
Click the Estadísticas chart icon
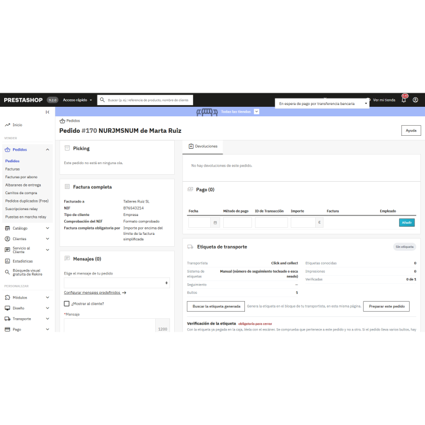point(7,261)
